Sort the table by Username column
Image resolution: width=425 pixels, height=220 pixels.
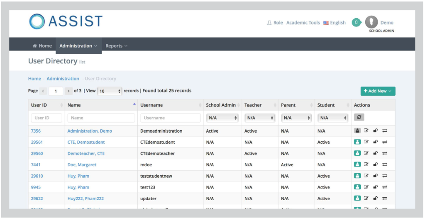[x=171, y=105]
